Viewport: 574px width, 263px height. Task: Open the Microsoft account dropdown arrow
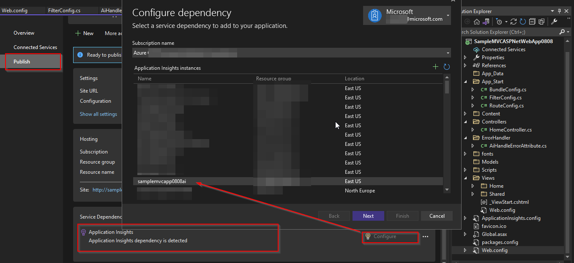(x=448, y=16)
